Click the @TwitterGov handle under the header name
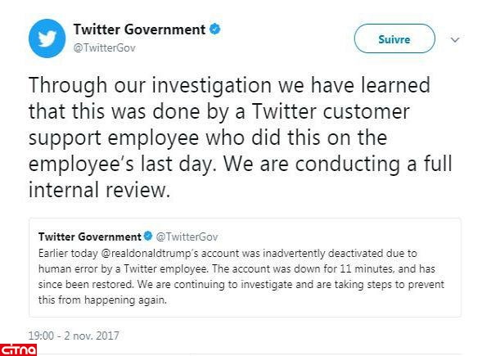Viewport: 491px width, 356px height. coord(106,47)
